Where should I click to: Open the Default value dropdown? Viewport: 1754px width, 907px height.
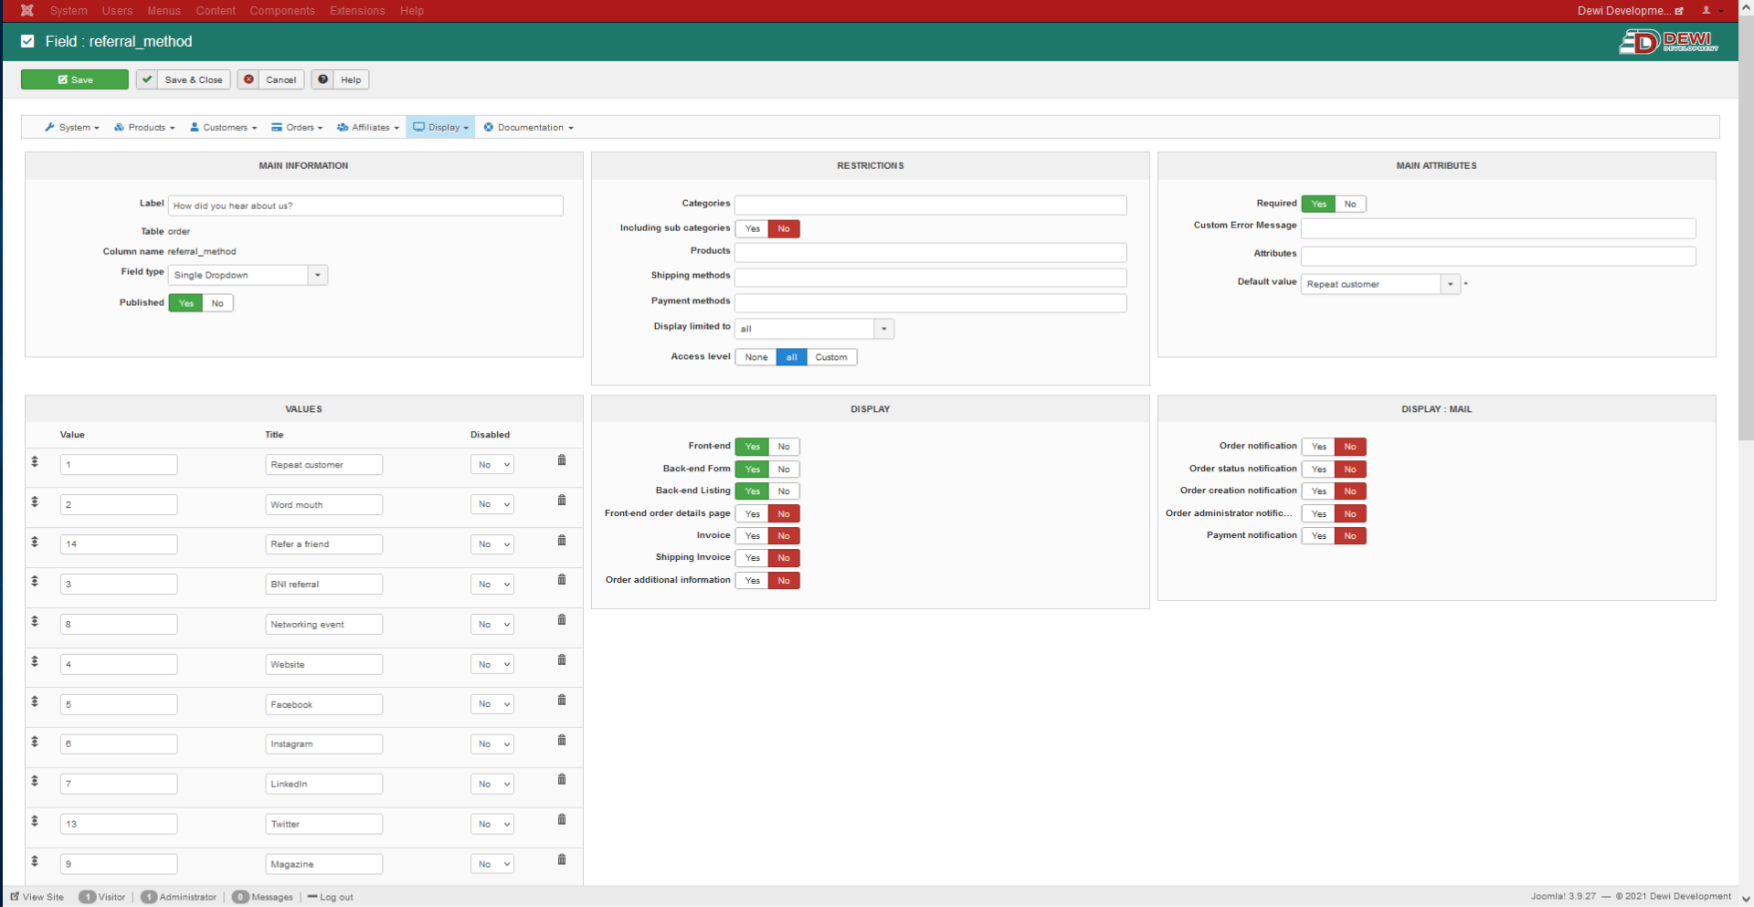point(1380,284)
